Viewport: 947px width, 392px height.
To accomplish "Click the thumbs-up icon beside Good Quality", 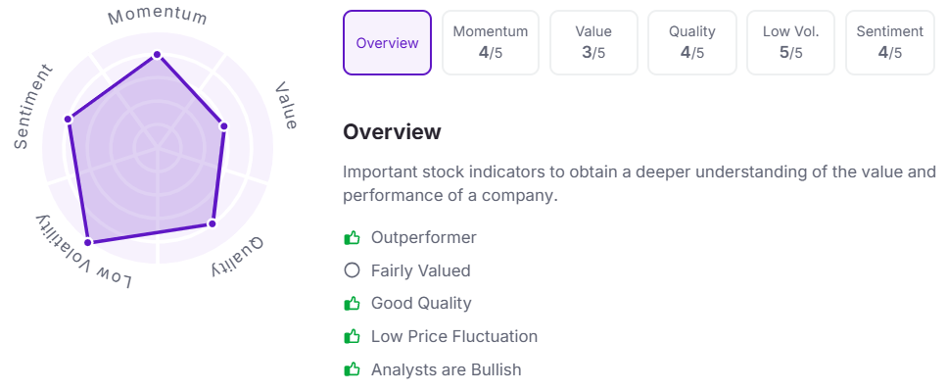I will 352,303.
